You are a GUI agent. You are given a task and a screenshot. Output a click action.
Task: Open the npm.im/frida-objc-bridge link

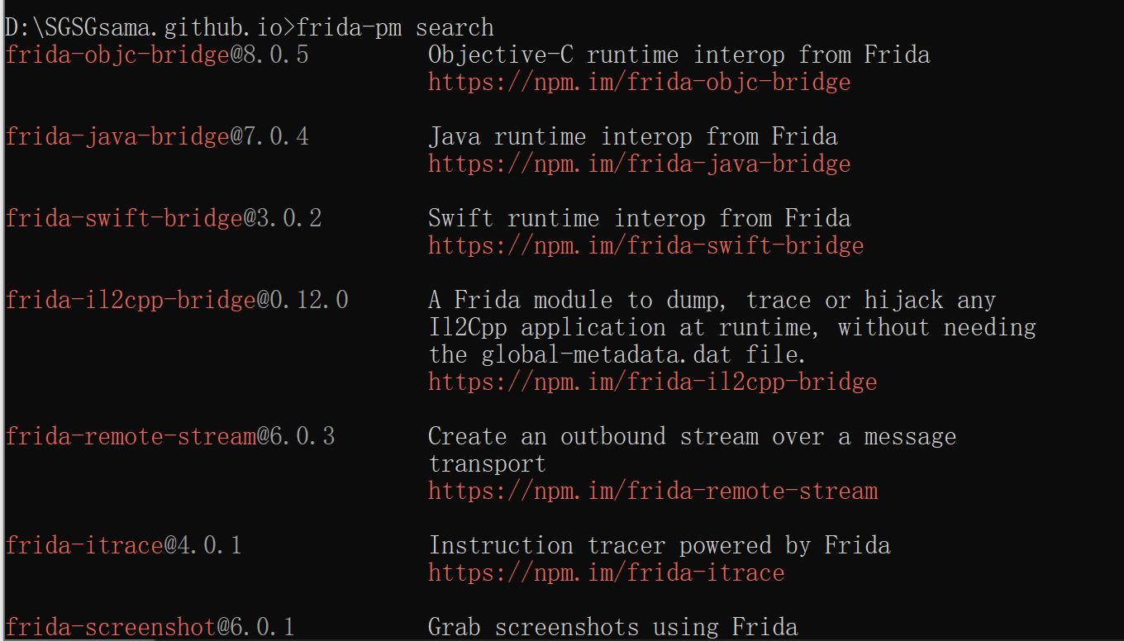pos(639,83)
